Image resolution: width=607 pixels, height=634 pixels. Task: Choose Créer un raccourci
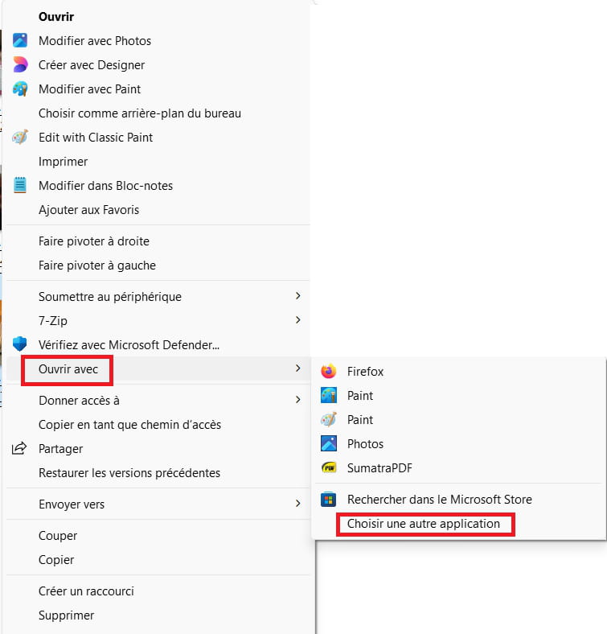(86, 591)
